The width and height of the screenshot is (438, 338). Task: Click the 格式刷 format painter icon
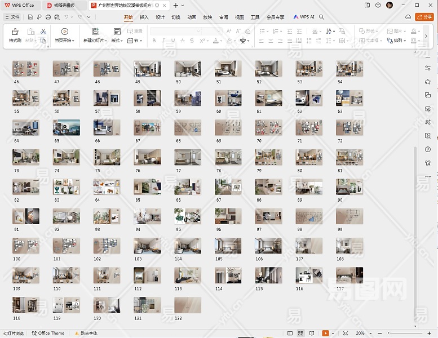(x=15, y=32)
